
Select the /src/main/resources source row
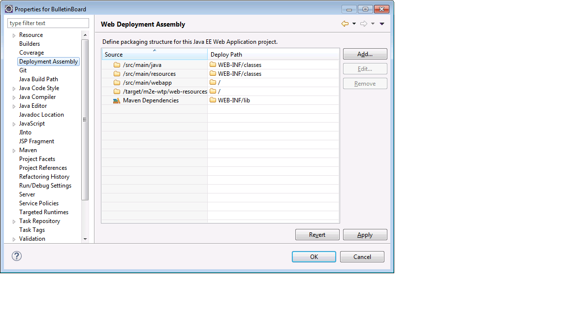point(155,74)
